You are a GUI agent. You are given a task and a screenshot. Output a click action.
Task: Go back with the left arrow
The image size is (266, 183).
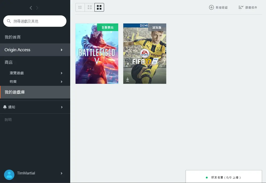tap(31, 8)
